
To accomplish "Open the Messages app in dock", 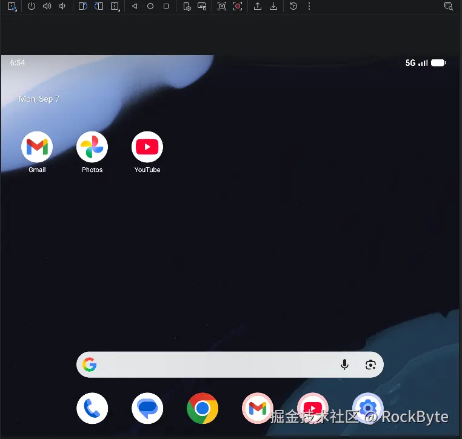I will (x=147, y=408).
